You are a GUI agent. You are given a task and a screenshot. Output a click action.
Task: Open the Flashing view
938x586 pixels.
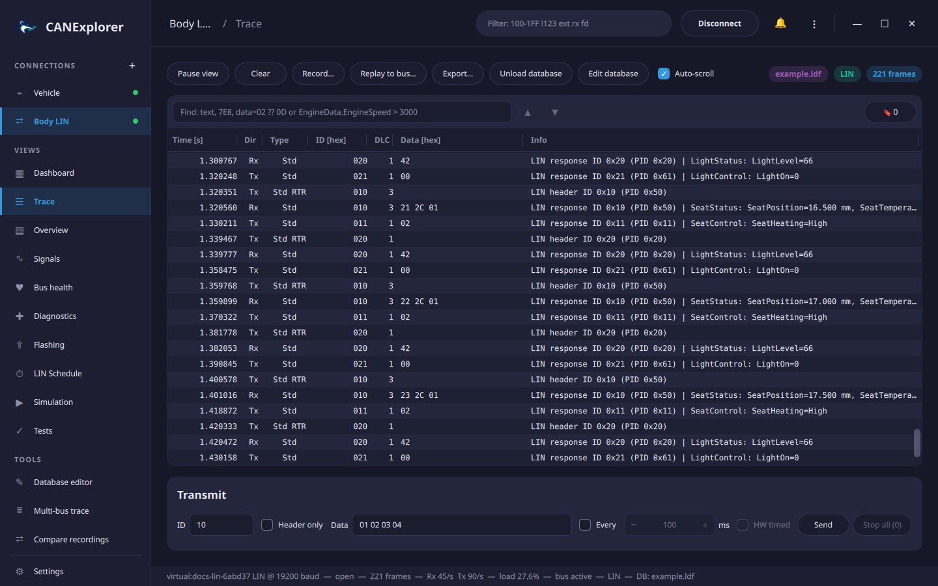point(76,345)
